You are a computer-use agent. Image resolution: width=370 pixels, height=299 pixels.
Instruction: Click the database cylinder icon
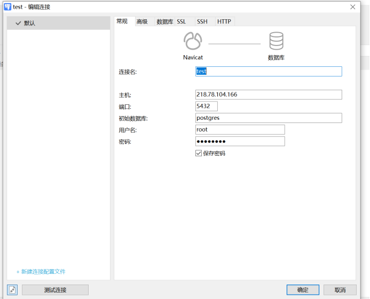[x=276, y=41]
